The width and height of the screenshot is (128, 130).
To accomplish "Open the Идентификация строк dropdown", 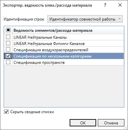I will coord(85,19).
